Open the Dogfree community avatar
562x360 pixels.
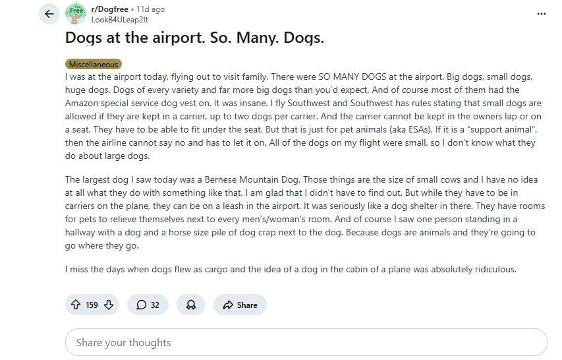[x=76, y=14]
